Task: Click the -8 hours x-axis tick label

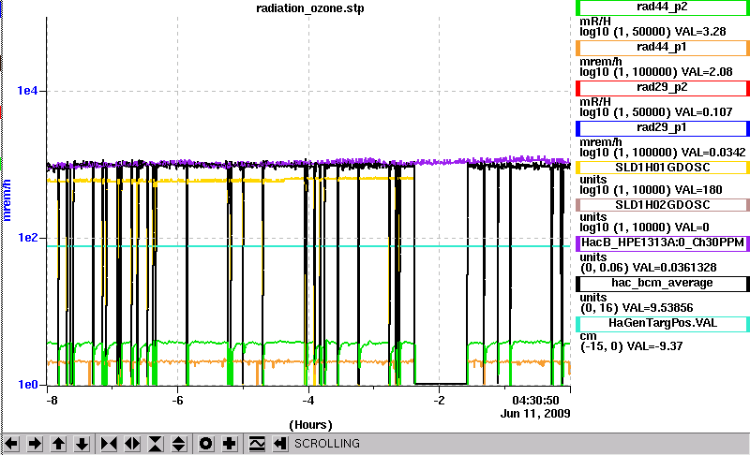Action: coord(52,400)
